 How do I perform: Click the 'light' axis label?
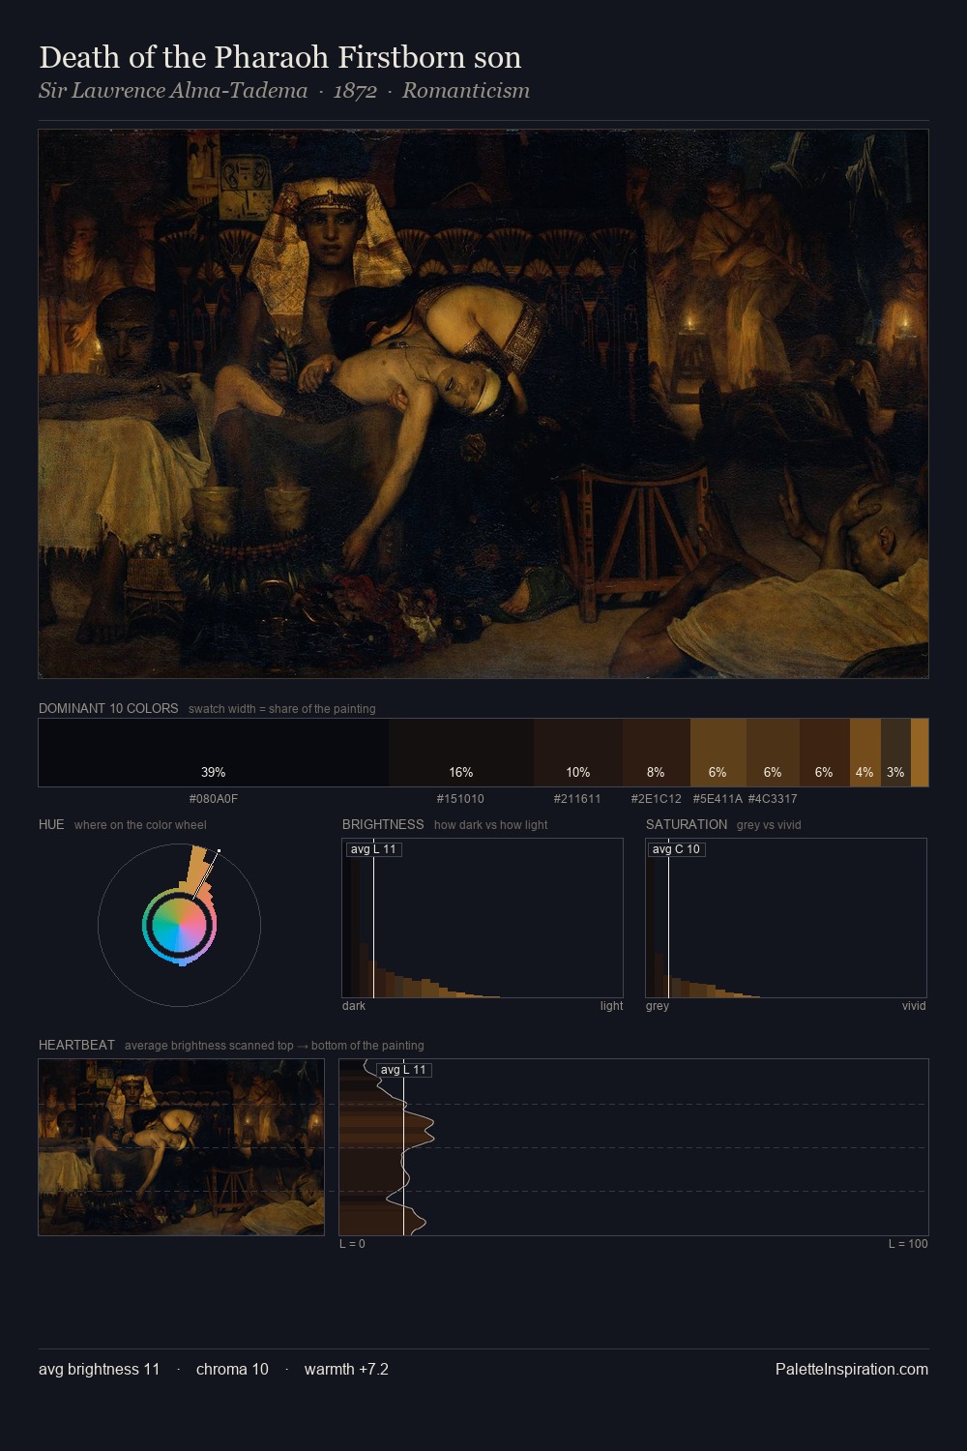611,1006
